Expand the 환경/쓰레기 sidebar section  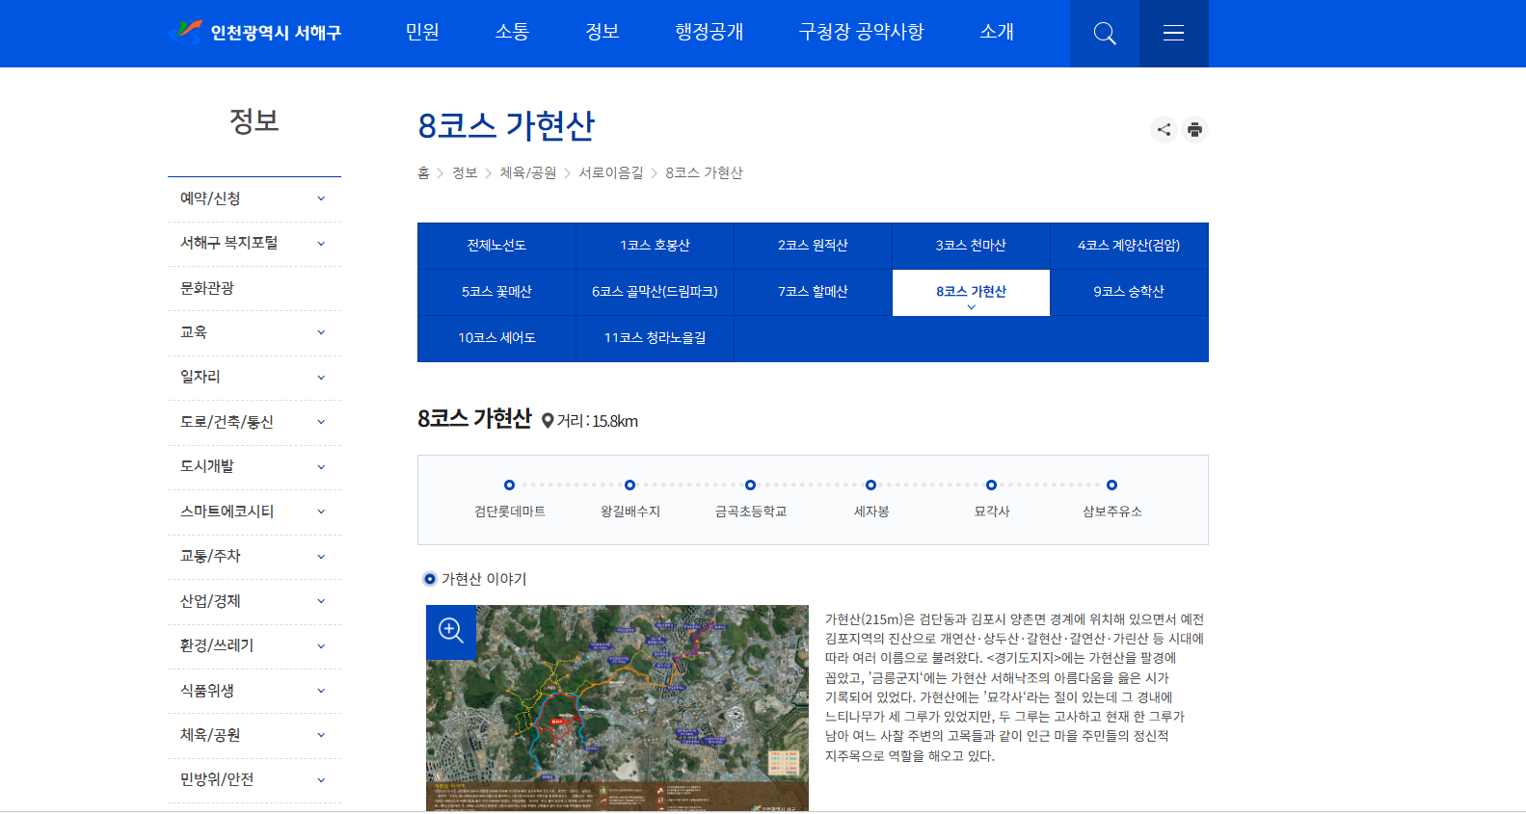(x=254, y=646)
